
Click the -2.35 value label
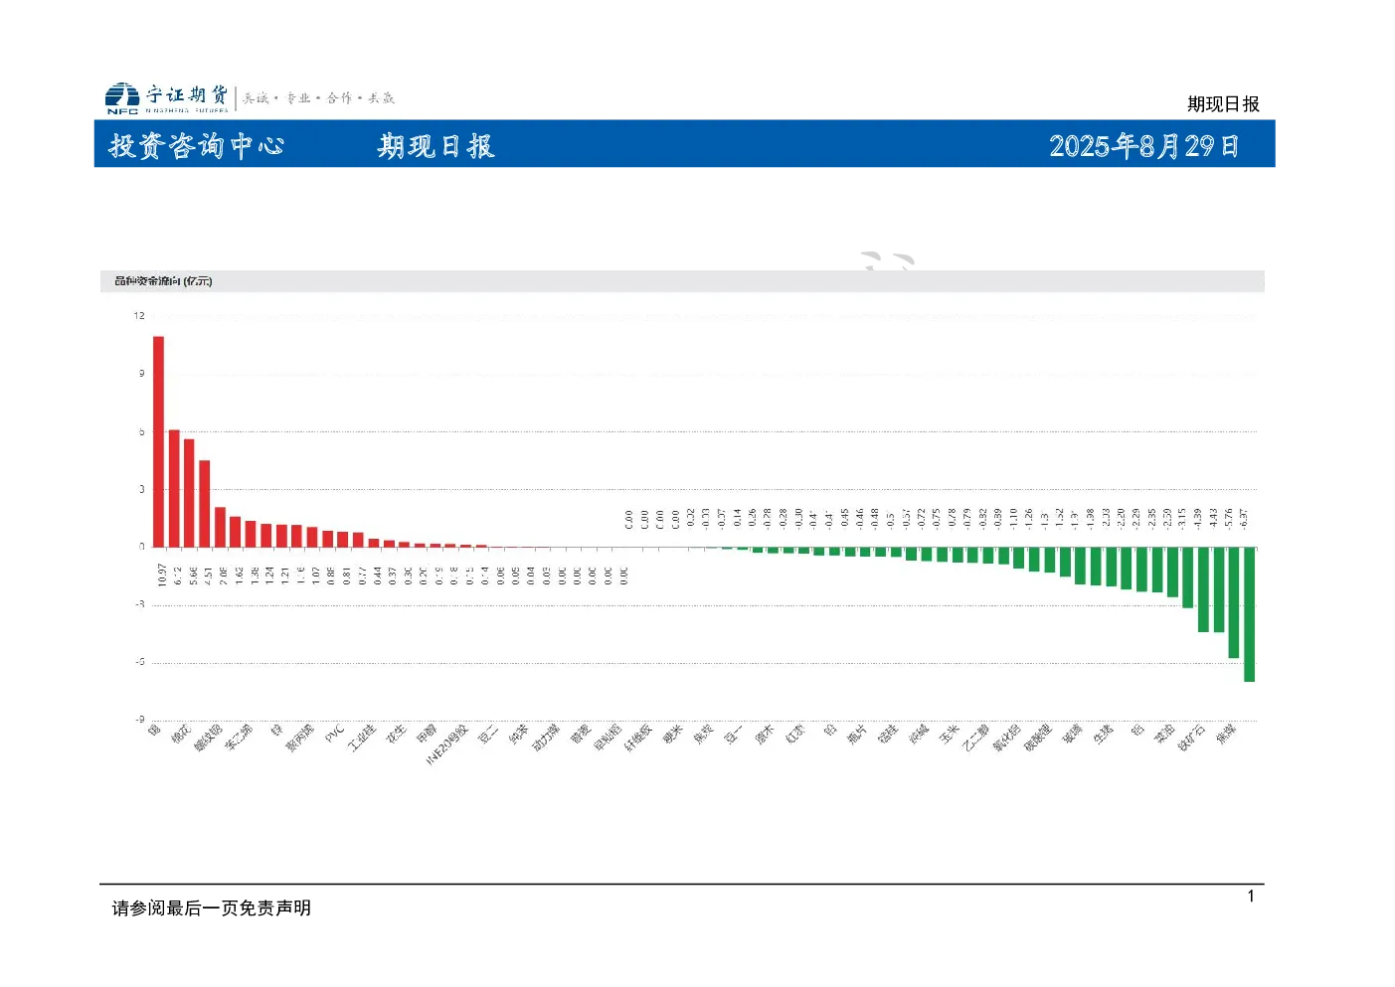click(1151, 518)
